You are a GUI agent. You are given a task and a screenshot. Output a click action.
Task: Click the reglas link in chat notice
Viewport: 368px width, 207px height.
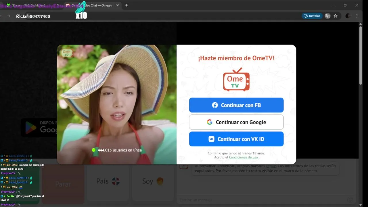[x=271, y=166]
